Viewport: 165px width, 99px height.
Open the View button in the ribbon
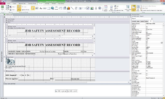pyautogui.click(x=2, y=8)
